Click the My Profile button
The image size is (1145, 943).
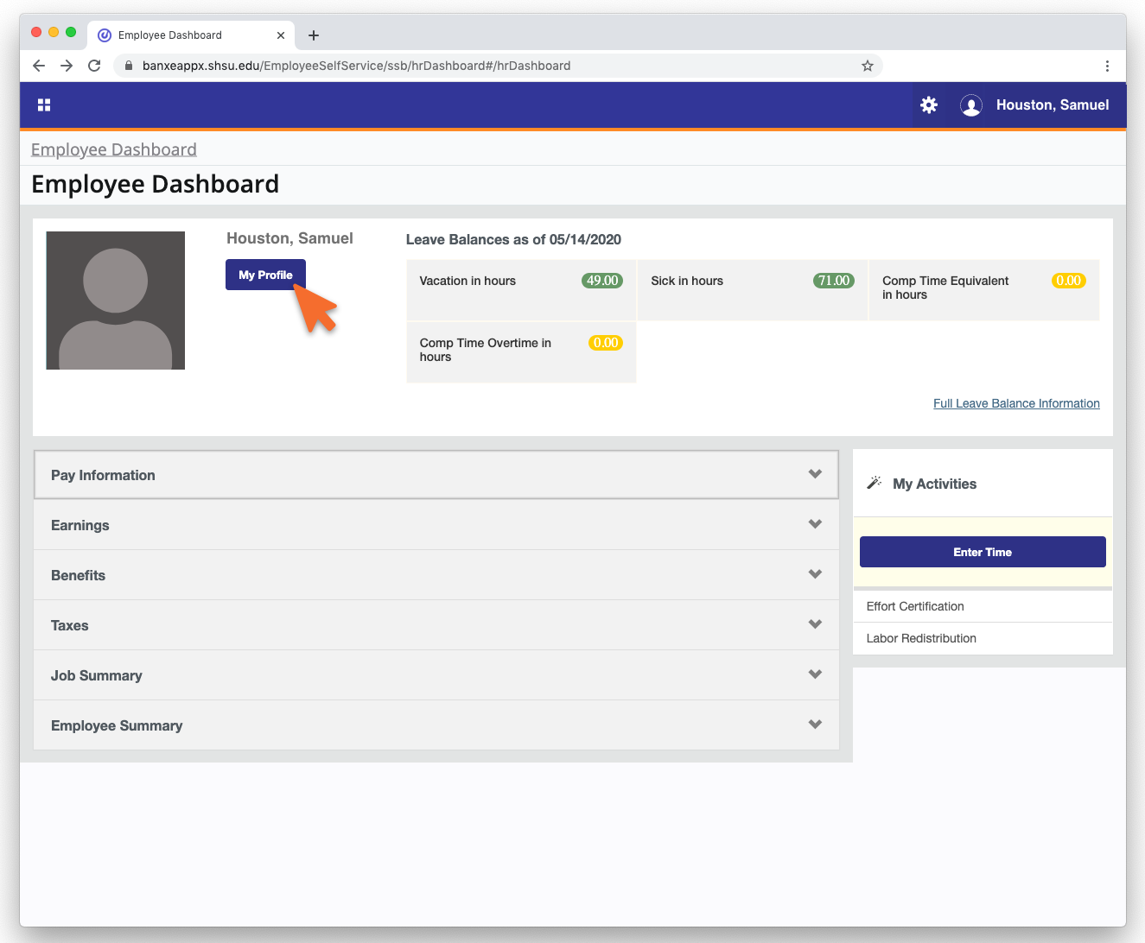[x=265, y=275]
